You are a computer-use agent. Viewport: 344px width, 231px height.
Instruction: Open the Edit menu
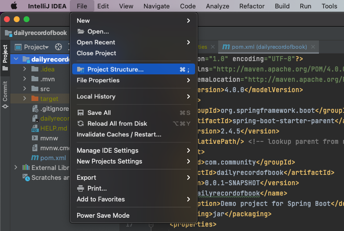pyautogui.click(x=103, y=6)
